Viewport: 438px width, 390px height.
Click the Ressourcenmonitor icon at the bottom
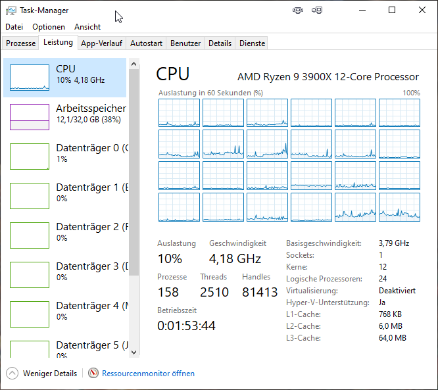pos(93,374)
